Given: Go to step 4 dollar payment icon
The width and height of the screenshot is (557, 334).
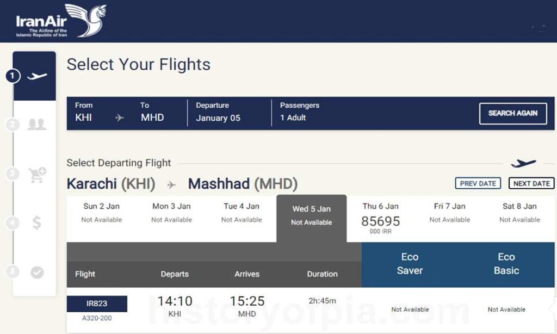Looking at the screenshot, I should (36, 223).
